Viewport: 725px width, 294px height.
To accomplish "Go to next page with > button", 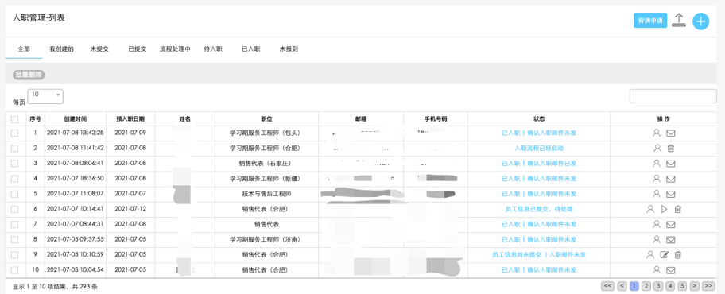I will (x=695, y=286).
